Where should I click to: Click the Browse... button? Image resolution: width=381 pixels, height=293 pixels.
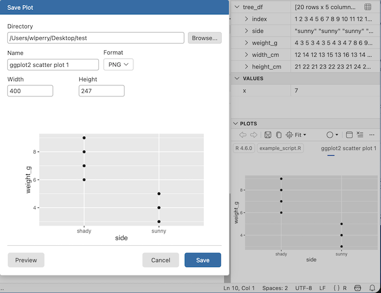(x=205, y=38)
